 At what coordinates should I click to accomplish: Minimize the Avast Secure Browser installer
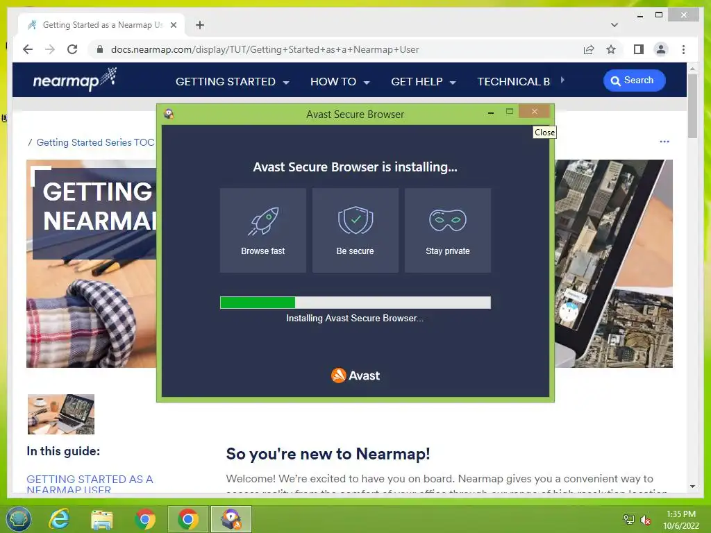(x=491, y=112)
